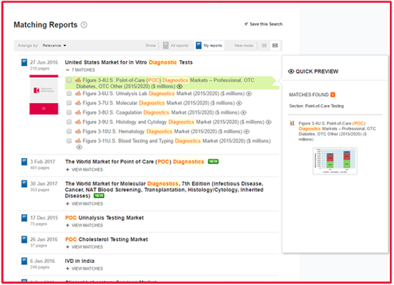Select the My reports filter
The height and width of the screenshot is (285, 394).
pos(209,45)
